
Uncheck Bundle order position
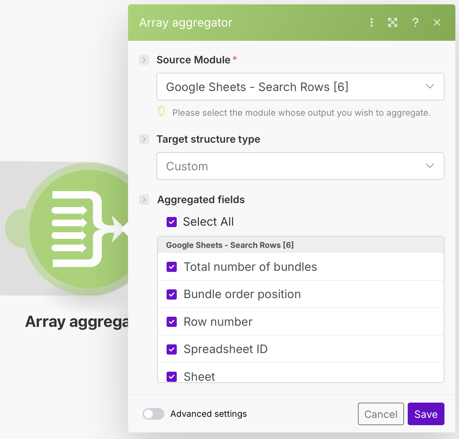(x=172, y=294)
